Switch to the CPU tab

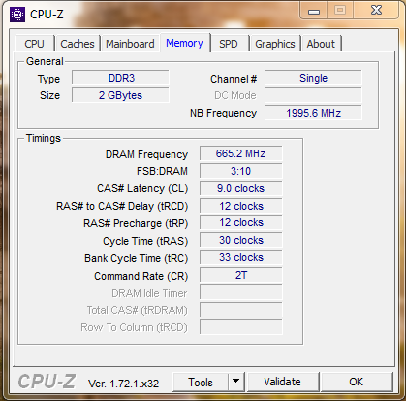coord(34,44)
